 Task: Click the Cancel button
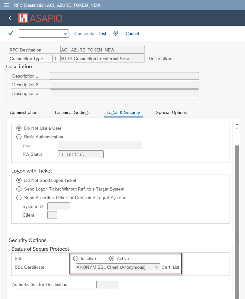click(x=132, y=33)
